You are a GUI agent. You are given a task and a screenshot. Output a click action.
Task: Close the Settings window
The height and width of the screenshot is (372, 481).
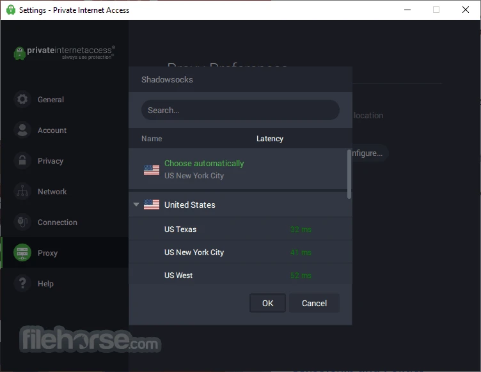(x=466, y=10)
